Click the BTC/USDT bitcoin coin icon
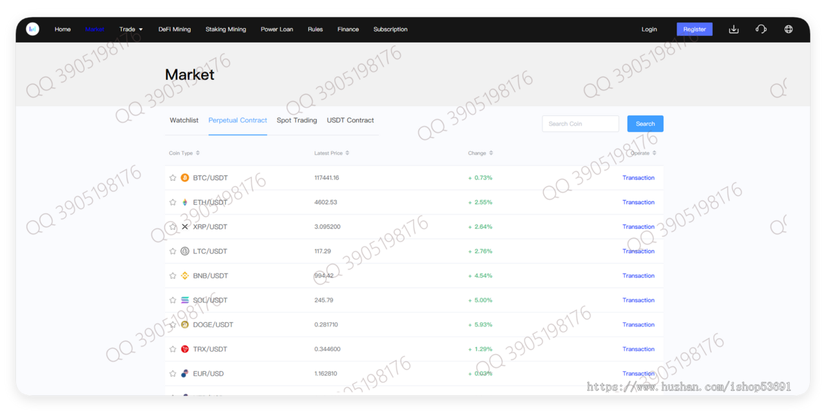Screen dimensions: 826x413 tap(184, 177)
